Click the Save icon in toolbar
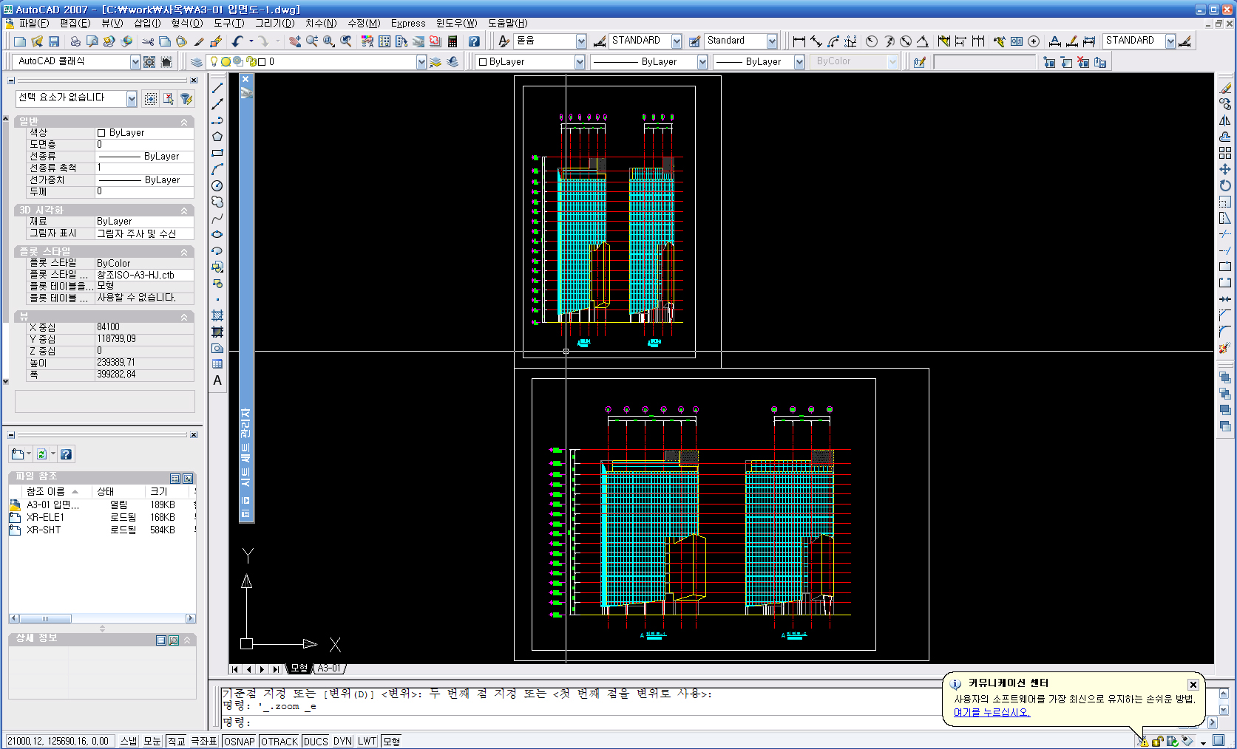 pyautogui.click(x=54, y=41)
